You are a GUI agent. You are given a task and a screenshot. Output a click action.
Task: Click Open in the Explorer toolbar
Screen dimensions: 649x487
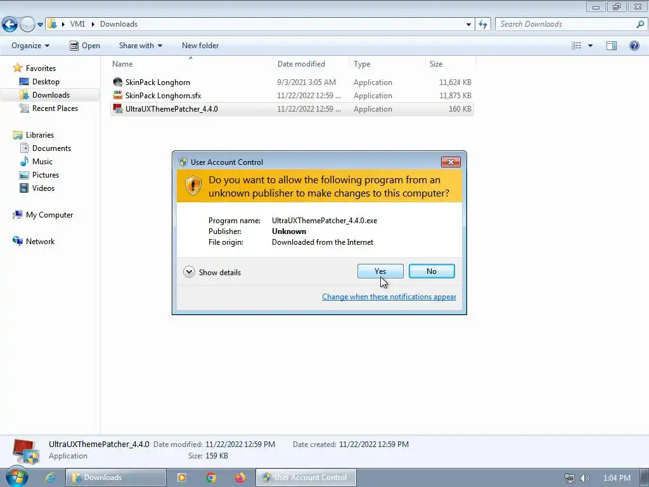(85, 46)
